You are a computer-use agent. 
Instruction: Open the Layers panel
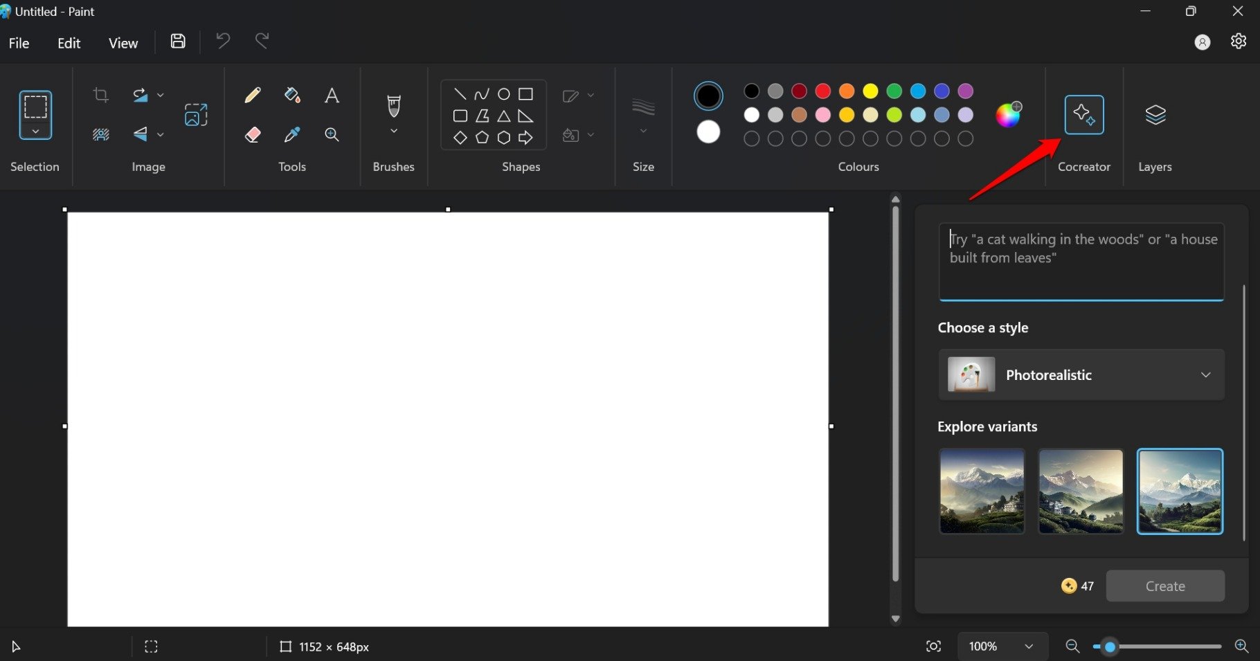1155,115
